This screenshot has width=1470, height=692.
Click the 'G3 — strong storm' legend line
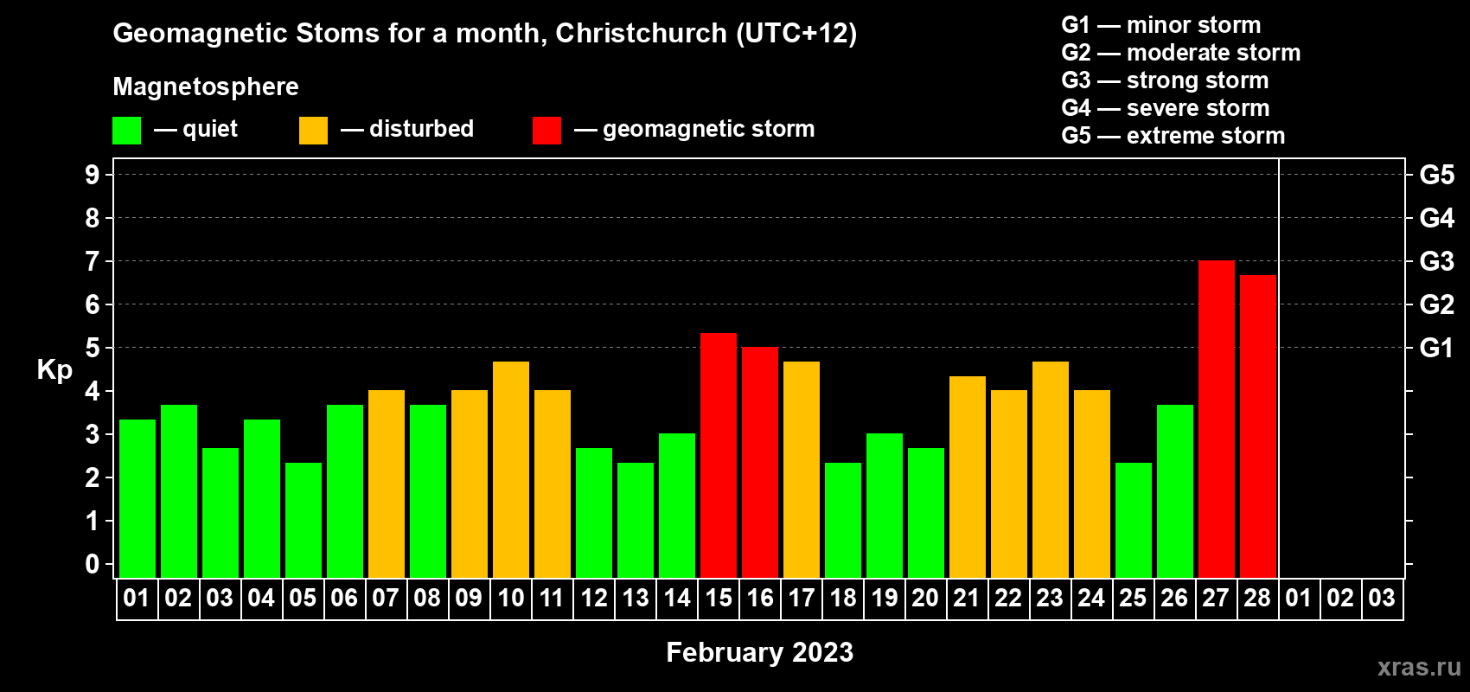click(x=1165, y=80)
